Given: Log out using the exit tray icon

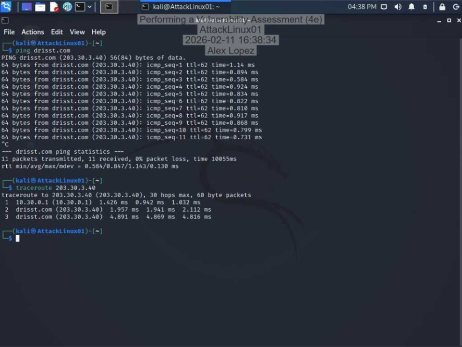Looking at the screenshot, I should [x=456, y=7].
